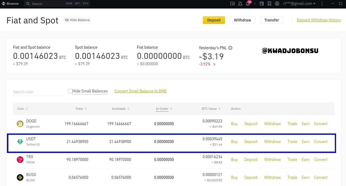Screen dimensions: 346x186
Task: Open the mini window mode icon
Action: pyautogui.click(x=233, y=4)
